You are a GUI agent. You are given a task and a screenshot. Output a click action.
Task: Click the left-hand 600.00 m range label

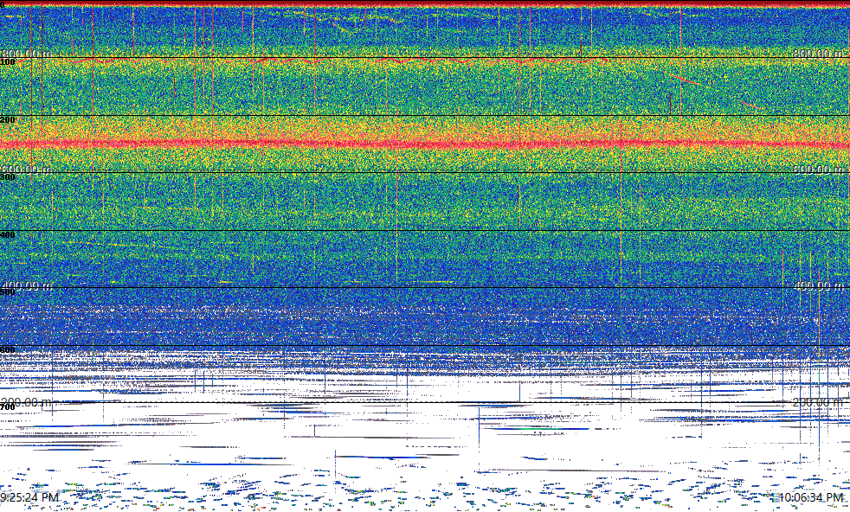[27, 169]
